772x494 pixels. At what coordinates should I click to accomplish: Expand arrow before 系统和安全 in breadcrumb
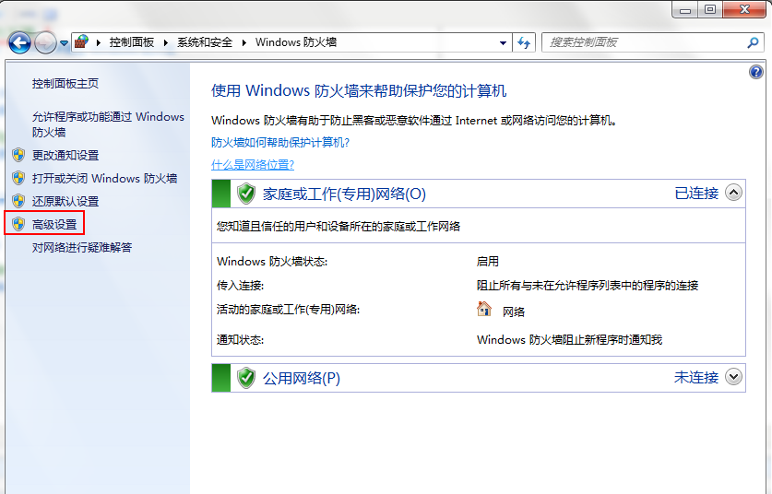point(166,42)
